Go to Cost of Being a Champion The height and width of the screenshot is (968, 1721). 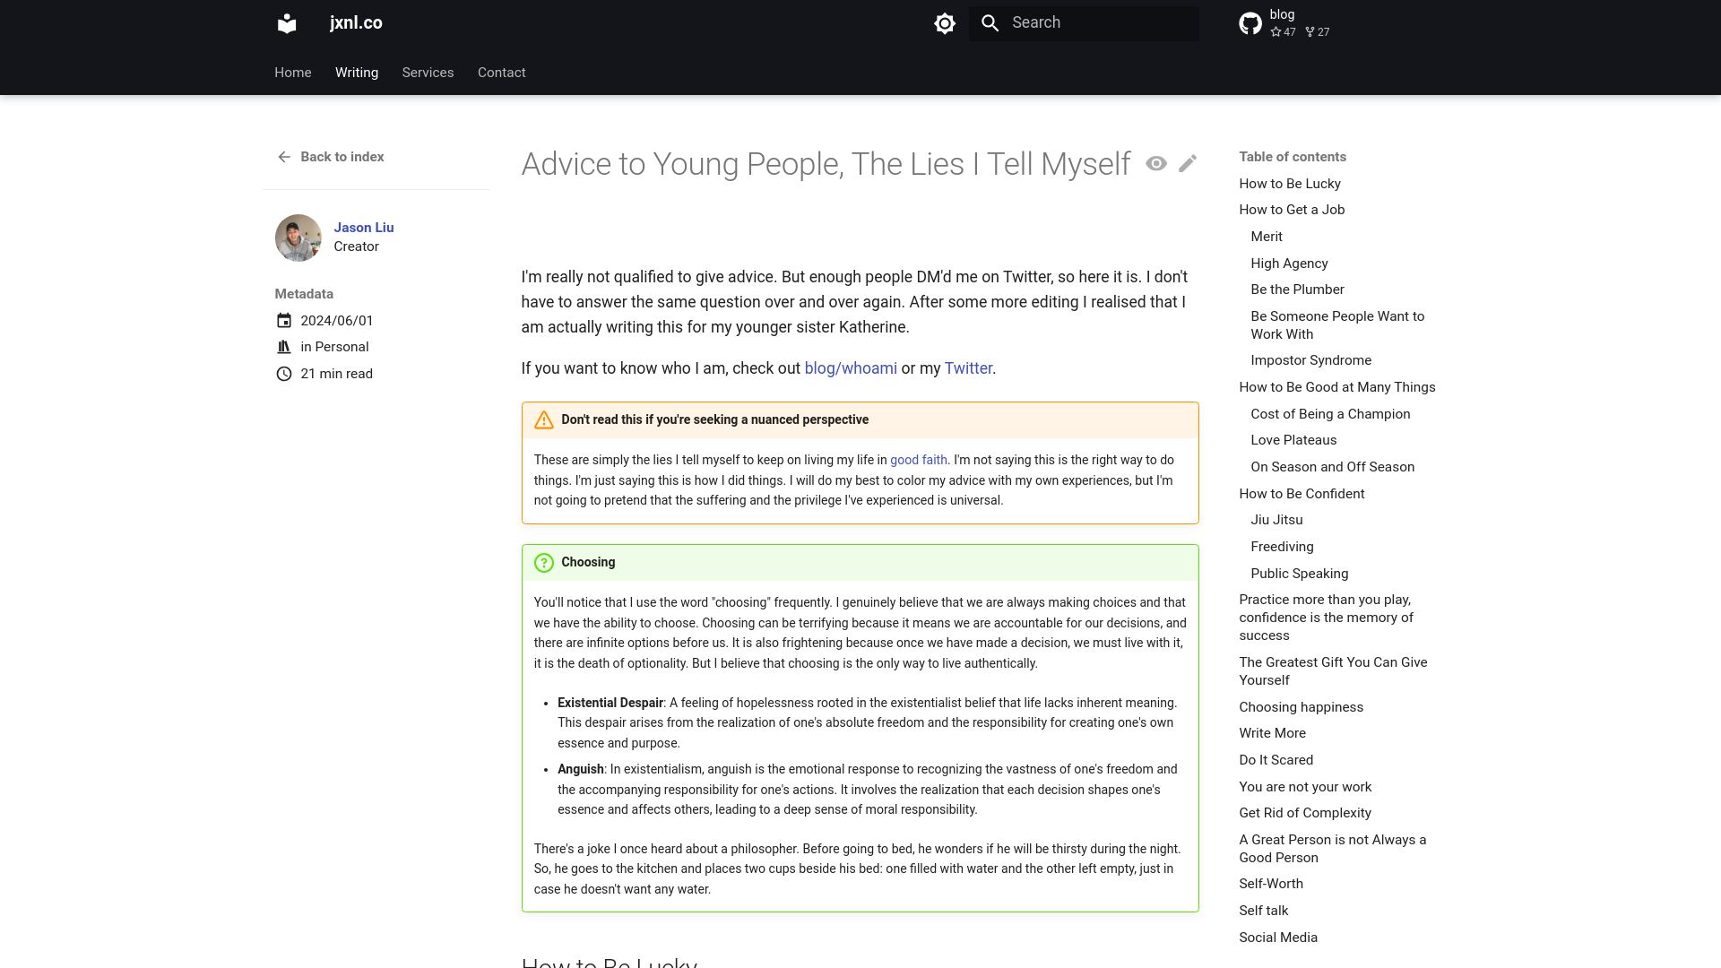(x=1330, y=414)
